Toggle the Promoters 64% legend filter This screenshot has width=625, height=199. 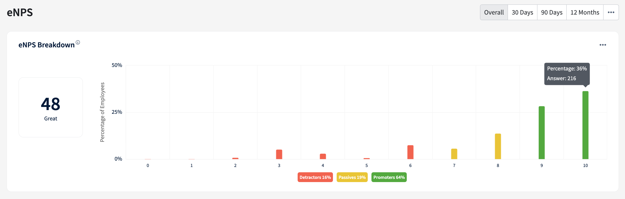[389, 177]
